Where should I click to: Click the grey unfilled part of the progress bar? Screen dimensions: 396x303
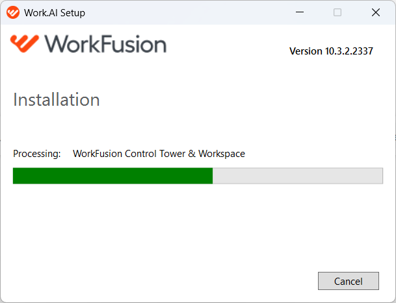coord(298,176)
